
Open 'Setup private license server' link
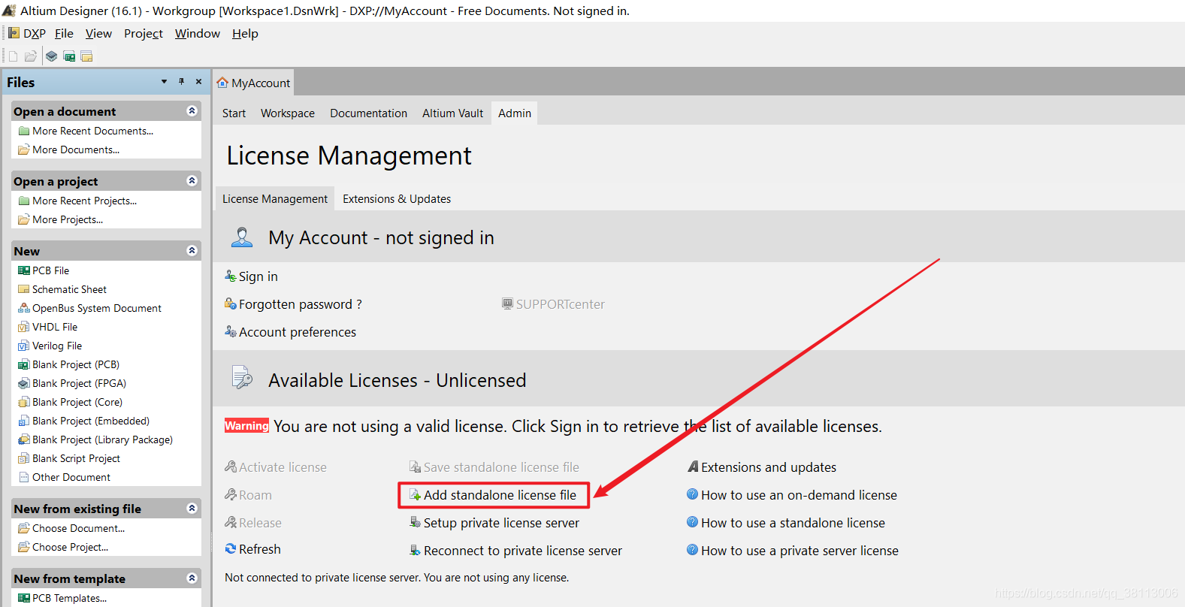point(501,523)
